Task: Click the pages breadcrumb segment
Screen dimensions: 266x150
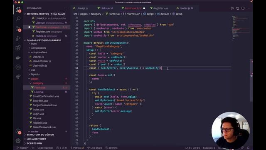Action: pos(84,14)
